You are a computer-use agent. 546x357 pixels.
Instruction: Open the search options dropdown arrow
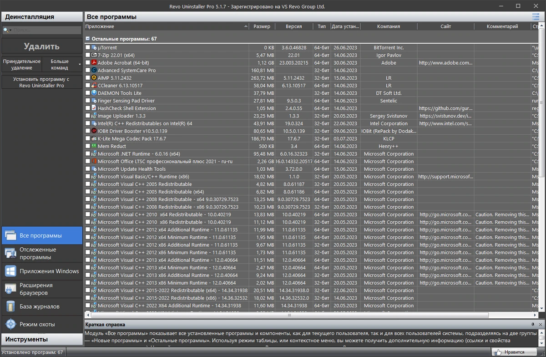tap(10, 31)
